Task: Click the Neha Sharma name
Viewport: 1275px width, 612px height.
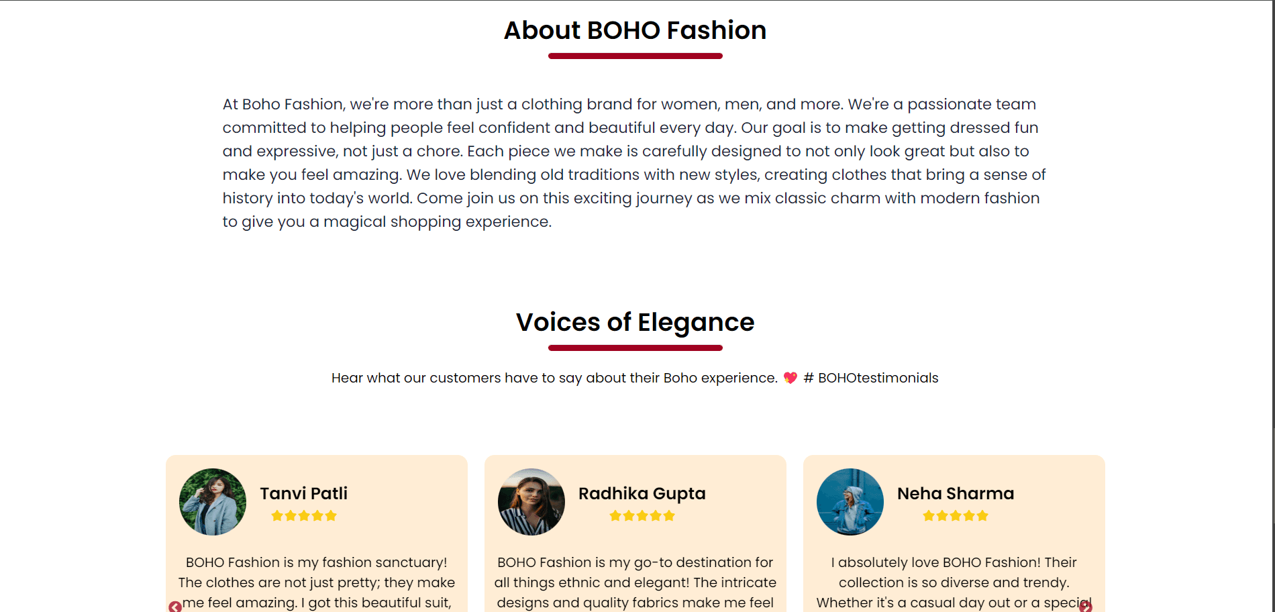Action: click(956, 493)
